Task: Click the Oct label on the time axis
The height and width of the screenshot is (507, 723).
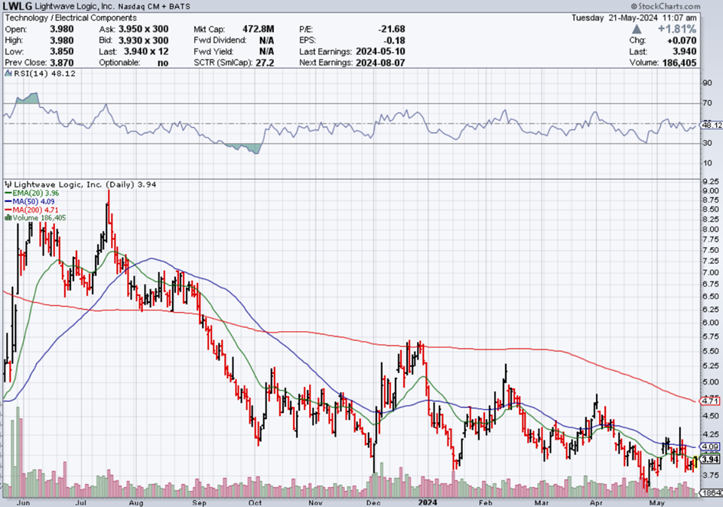Action: click(255, 502)
